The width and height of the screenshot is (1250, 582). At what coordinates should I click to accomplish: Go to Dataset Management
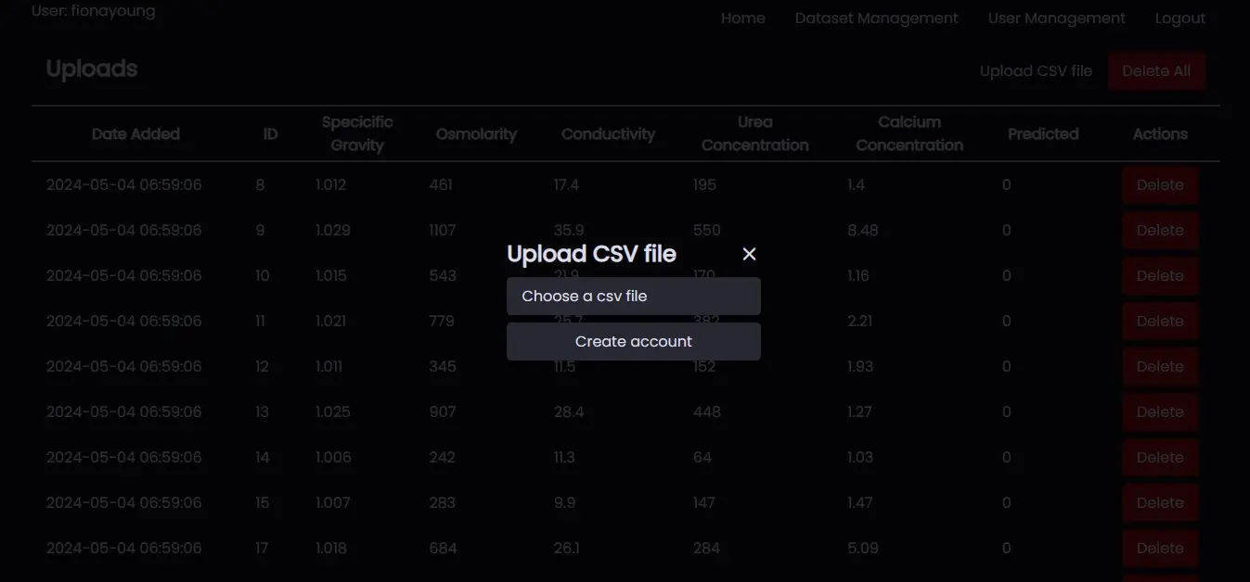[x=876, y=19]
